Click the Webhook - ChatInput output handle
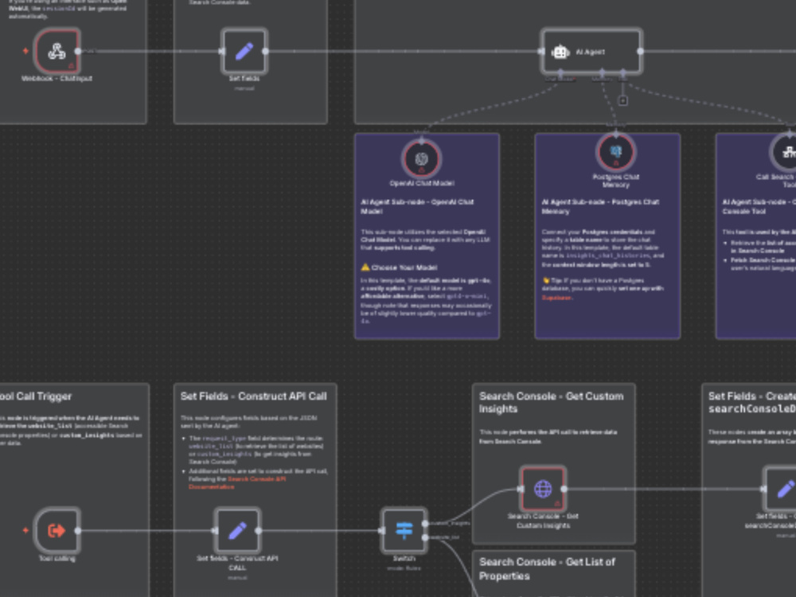This screenshot has width=796, height=597. tap(78, 51)
